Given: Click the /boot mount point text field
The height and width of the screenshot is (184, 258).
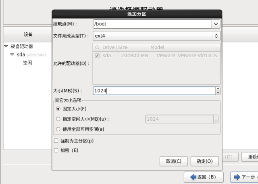Looking at the screenshot, I should point(152,24).
